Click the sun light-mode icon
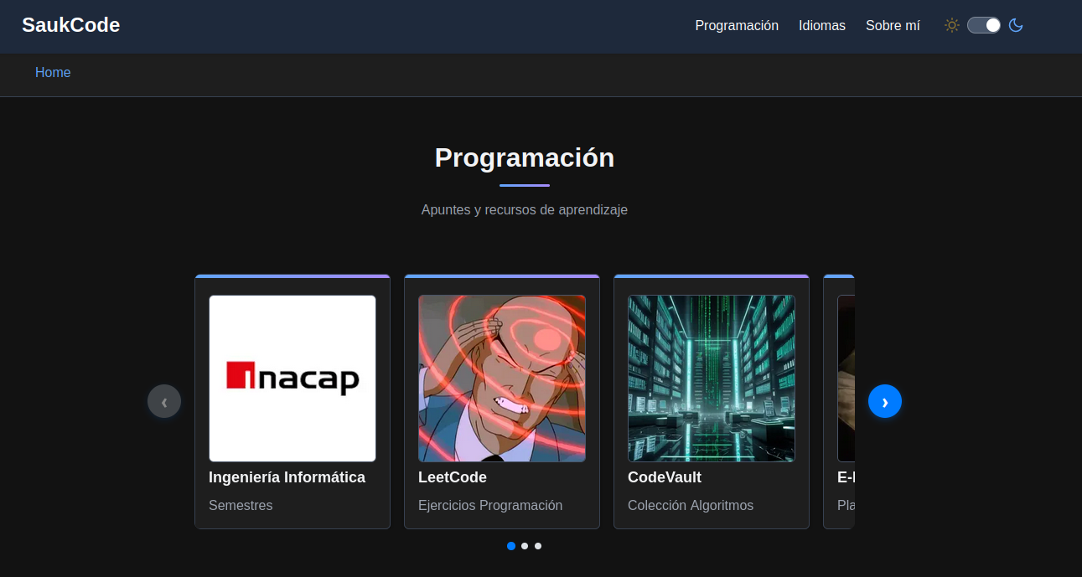 click(951, 25)
